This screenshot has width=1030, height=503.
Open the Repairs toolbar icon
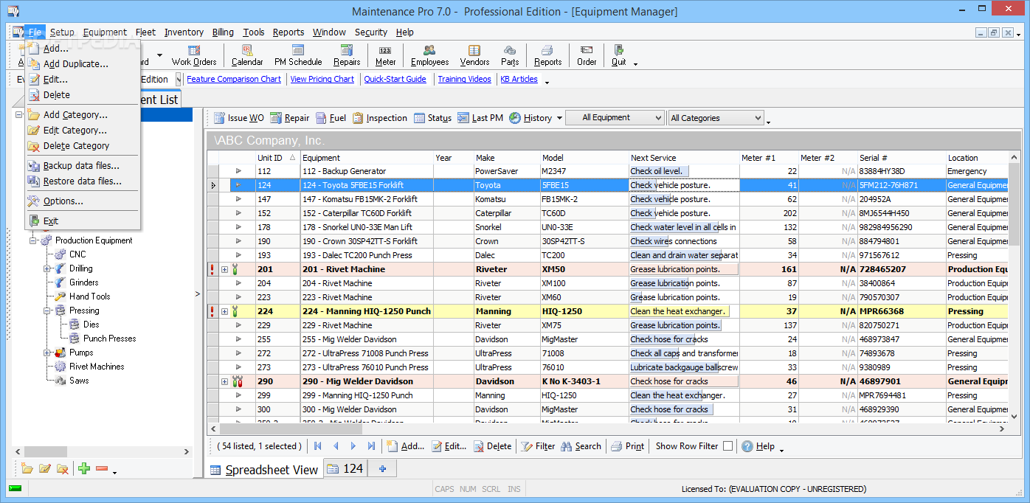347,55
